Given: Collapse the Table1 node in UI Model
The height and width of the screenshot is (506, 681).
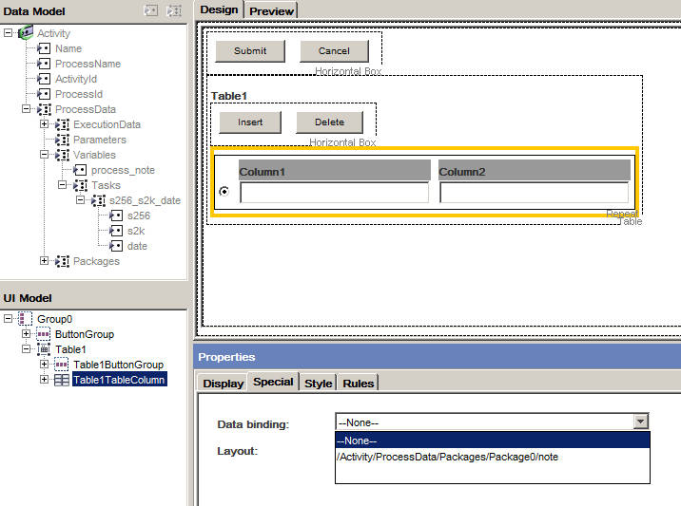Looking at the screenshot, I should (x=26, y=349).
